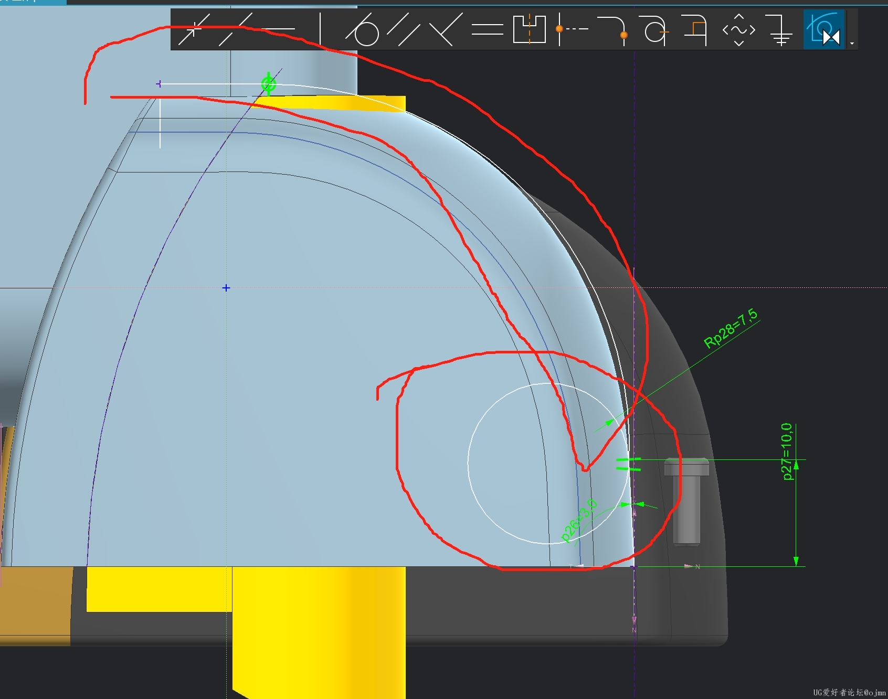
Task: Pick the Equal Length constraint icon
Action: click(x=487, y=29)
